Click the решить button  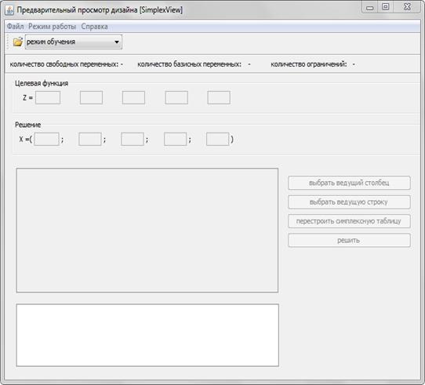[x=349, y=240]
